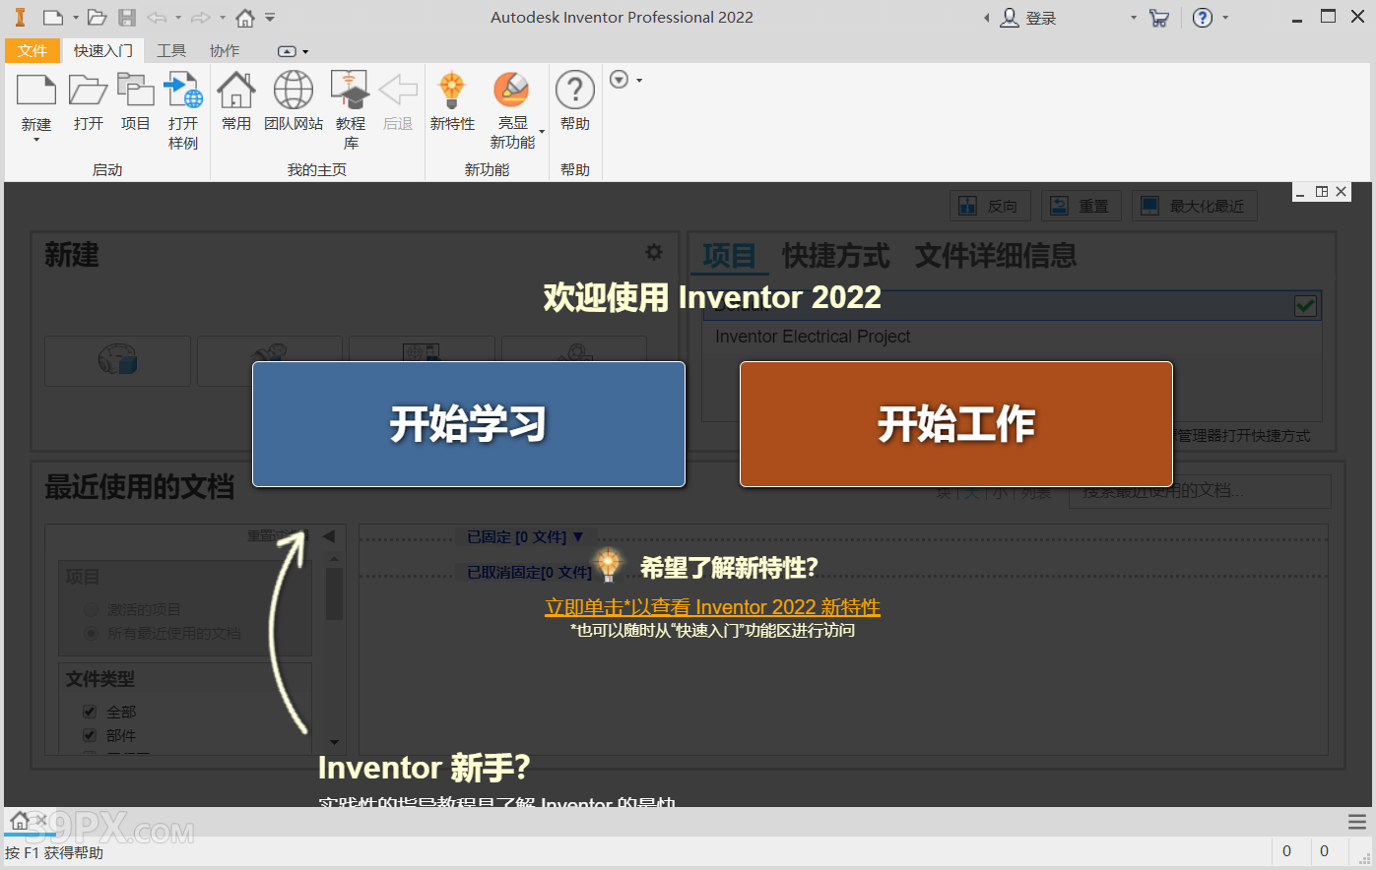The height and width of the screenshot is (870, 1376).
Task: Toggle the 全部 file type checkbox
Action: [90, 712]
